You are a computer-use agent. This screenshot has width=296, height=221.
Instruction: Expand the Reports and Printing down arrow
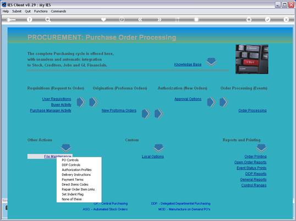[261, 148]
